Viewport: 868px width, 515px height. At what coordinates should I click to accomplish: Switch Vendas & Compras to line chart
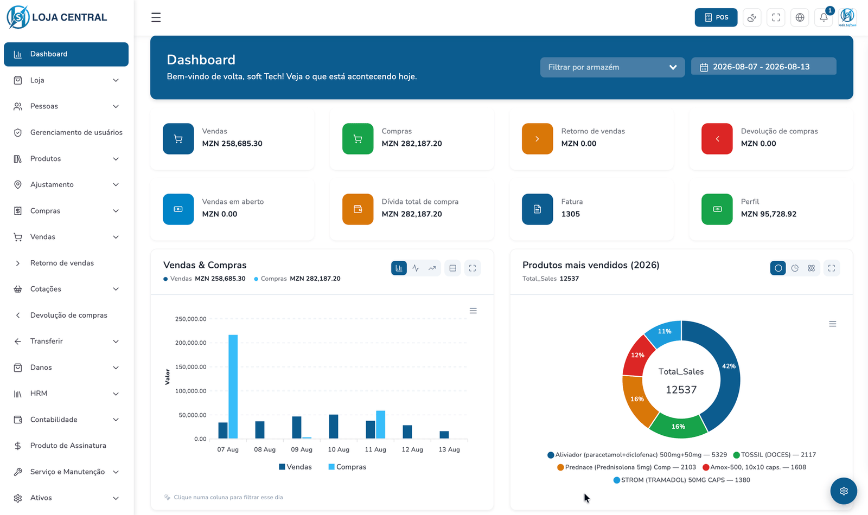point(416,268)
